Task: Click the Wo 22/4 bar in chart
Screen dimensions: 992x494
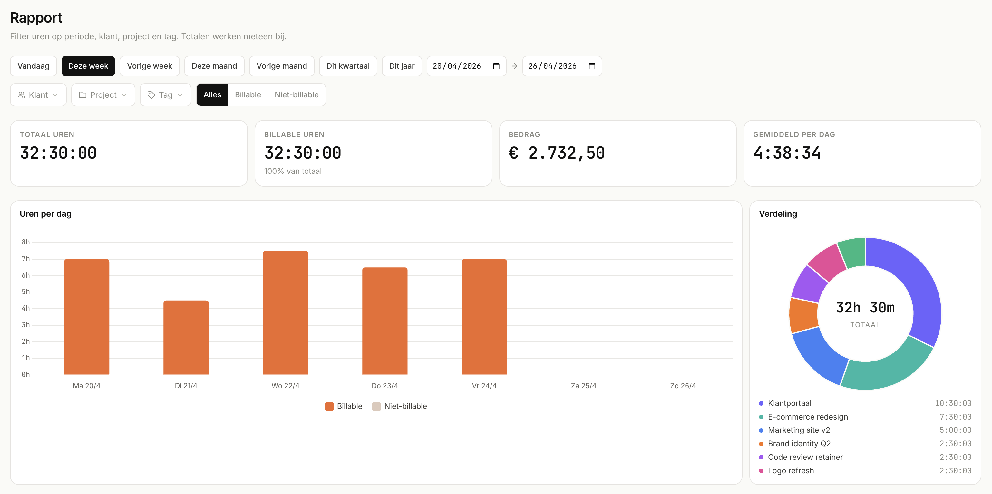Action: [285, 312]
